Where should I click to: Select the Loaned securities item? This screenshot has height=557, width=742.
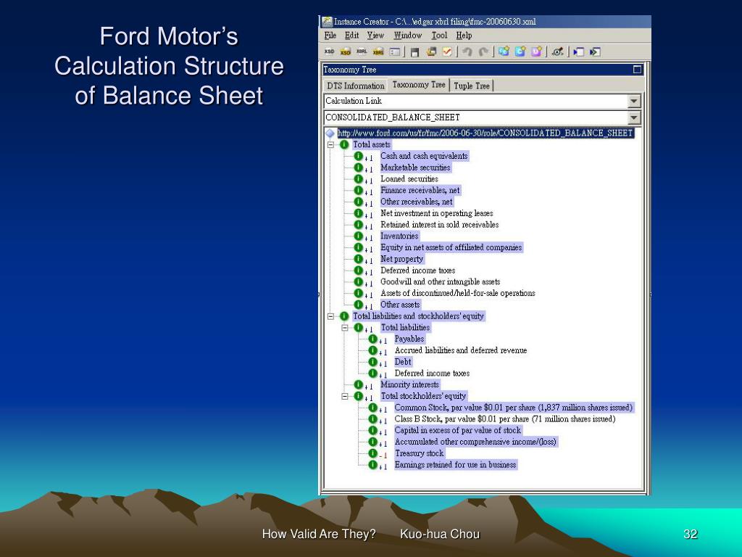tap(409, 179)
